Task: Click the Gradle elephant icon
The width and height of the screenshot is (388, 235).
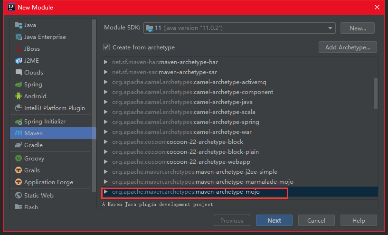Action: 19,145
